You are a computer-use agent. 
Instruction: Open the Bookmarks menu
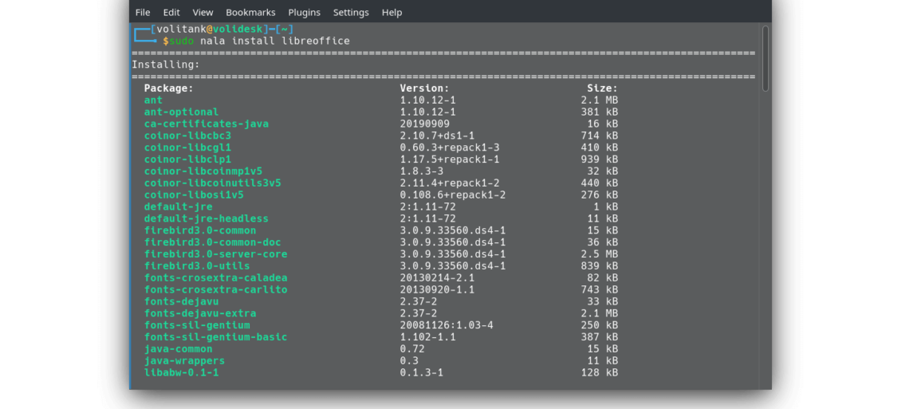click(250, 13)
